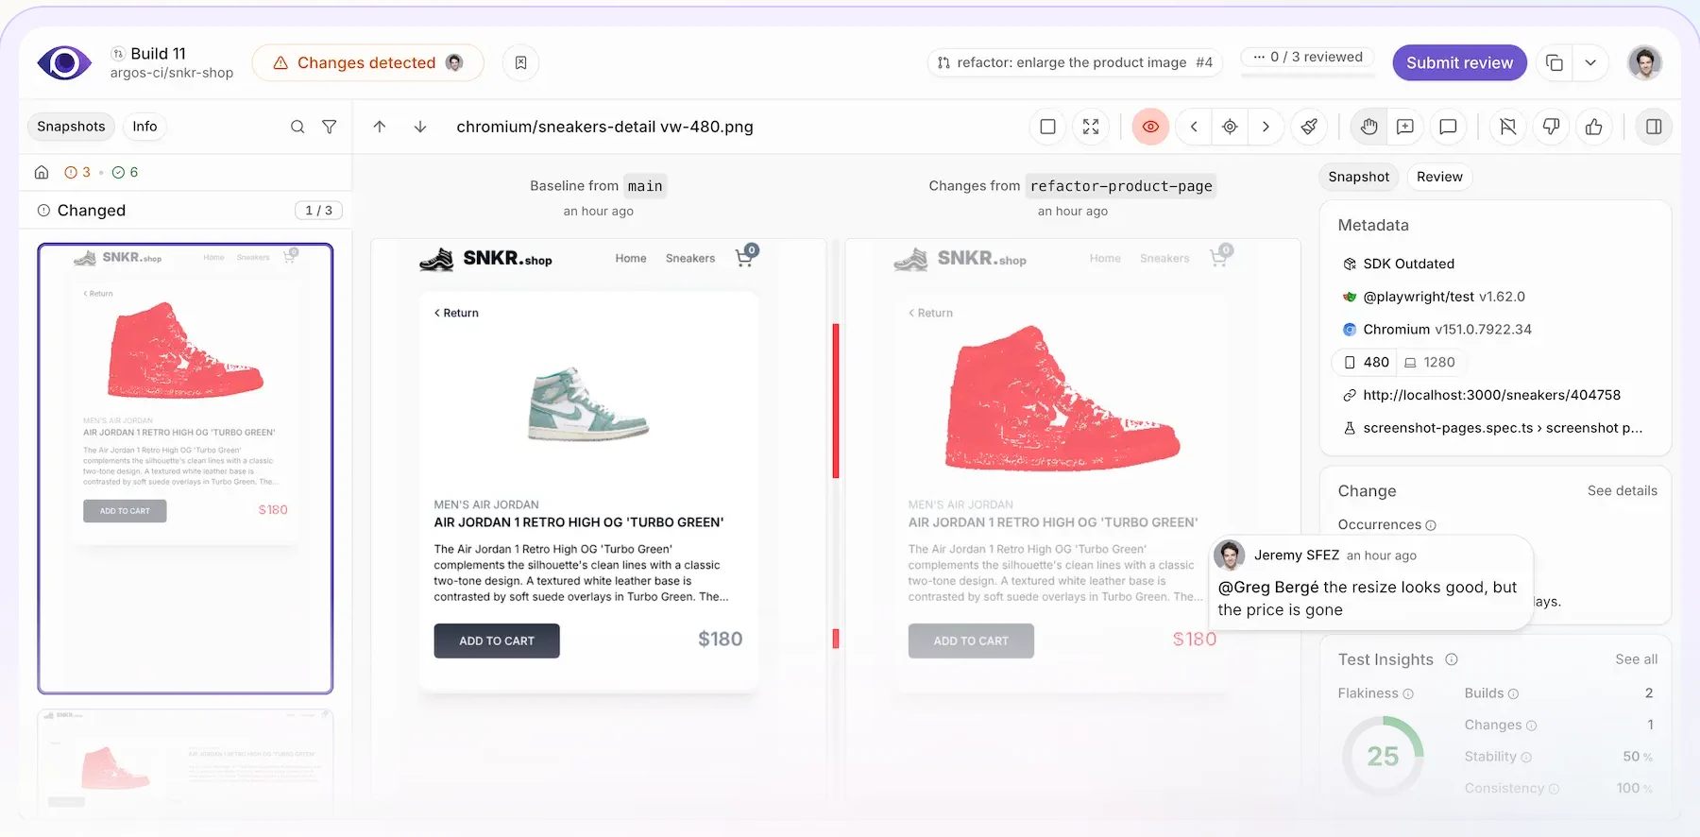Screen dimensions: 1700x837
Task: Open the snapshot filter funnel icon
Action: (330, 127)
